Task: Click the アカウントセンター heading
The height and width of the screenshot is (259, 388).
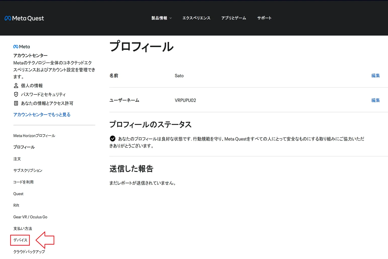Action: click(x=30, y=55)
